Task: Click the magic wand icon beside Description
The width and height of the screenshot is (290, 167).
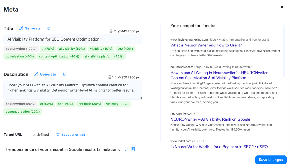Action: [36, 74]
